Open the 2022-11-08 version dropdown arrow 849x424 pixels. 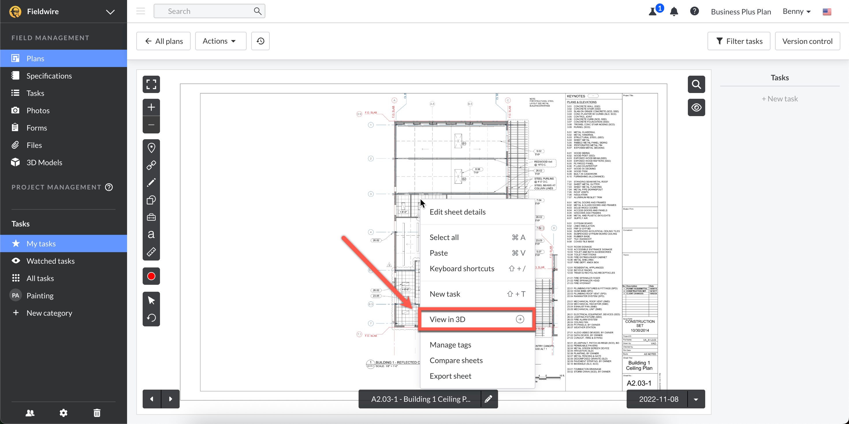696,399
